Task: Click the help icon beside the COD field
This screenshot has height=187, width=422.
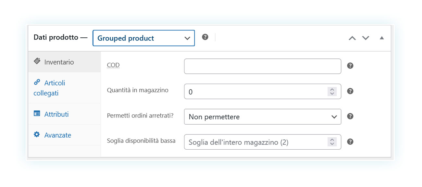Action: pyautogui.click(x=350, y=66)
